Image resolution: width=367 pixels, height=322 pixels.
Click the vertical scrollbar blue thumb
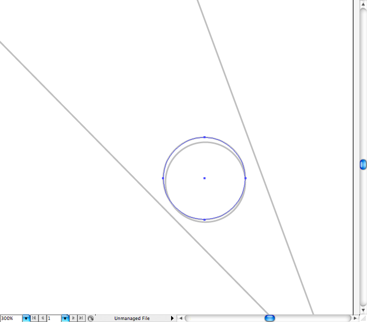pyautogui.click(x=363, y=164)
